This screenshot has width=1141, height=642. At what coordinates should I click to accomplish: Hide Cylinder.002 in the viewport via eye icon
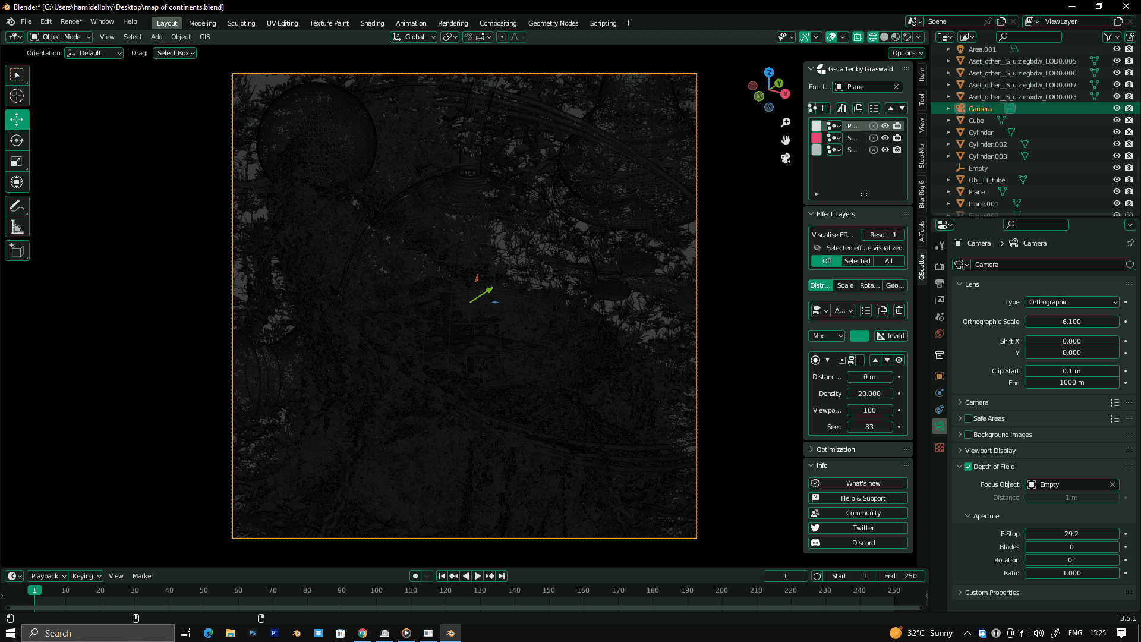coord(1117,144)
